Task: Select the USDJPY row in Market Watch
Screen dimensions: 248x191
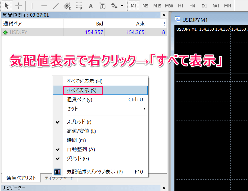Action: [19, 32]
